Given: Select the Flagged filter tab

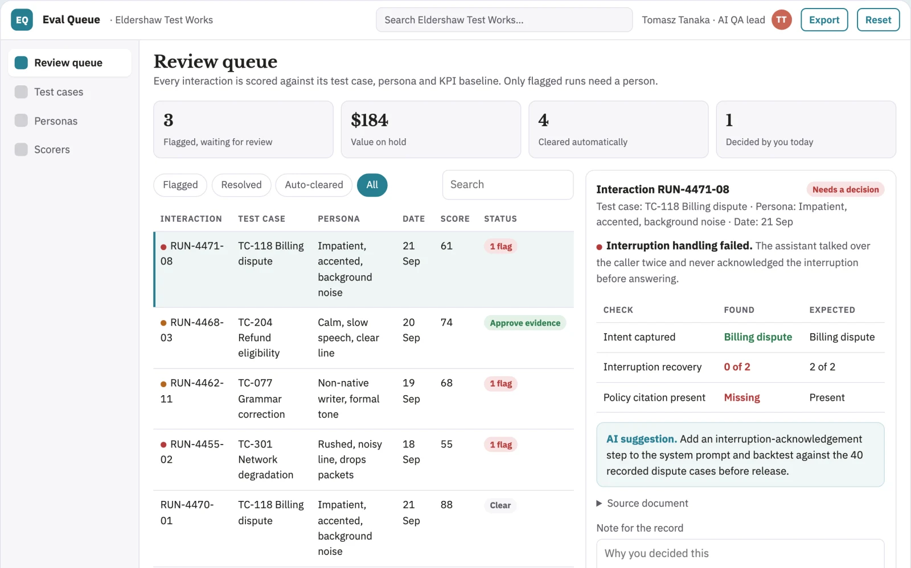Looking at the screenshot, I should [180, 185].
